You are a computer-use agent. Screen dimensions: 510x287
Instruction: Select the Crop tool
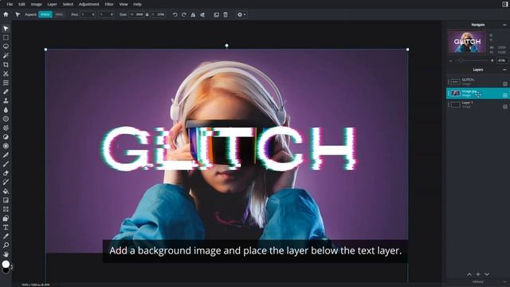pos(6,65)
